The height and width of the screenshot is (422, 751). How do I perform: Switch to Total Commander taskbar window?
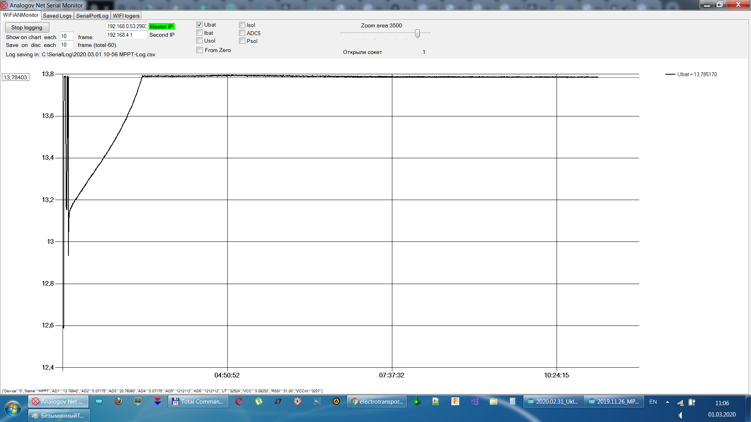[x=198, y=401]
